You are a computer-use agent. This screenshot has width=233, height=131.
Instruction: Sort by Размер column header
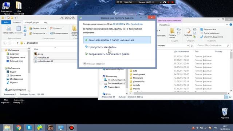(x=218, y=52)
